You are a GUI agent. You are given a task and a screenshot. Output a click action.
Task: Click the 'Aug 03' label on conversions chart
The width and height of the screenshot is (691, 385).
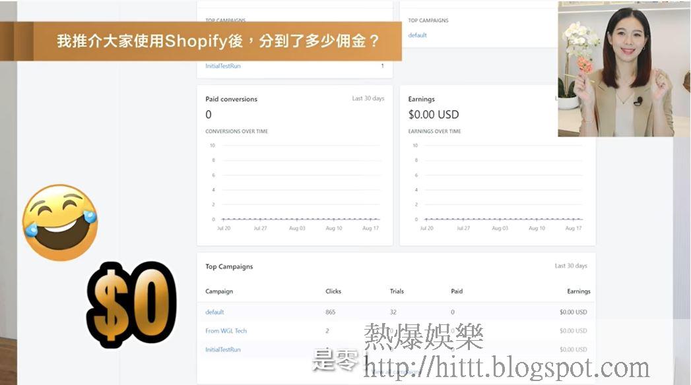(x=297, y=228)
